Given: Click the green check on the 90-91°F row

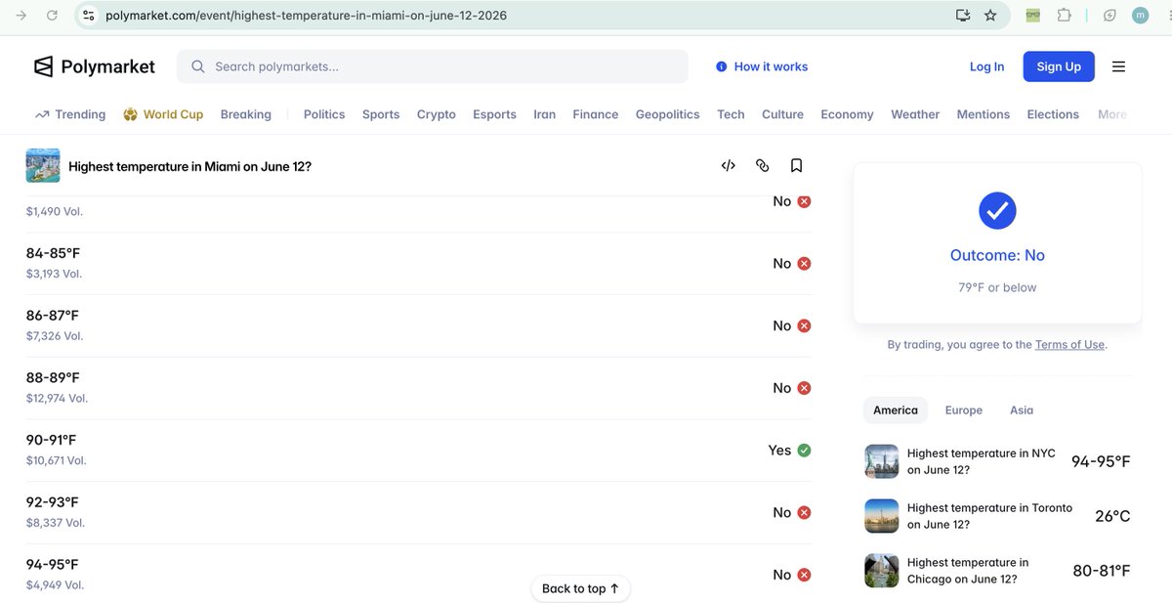Looking at the screenshot, I should click(x=805, y=451).
